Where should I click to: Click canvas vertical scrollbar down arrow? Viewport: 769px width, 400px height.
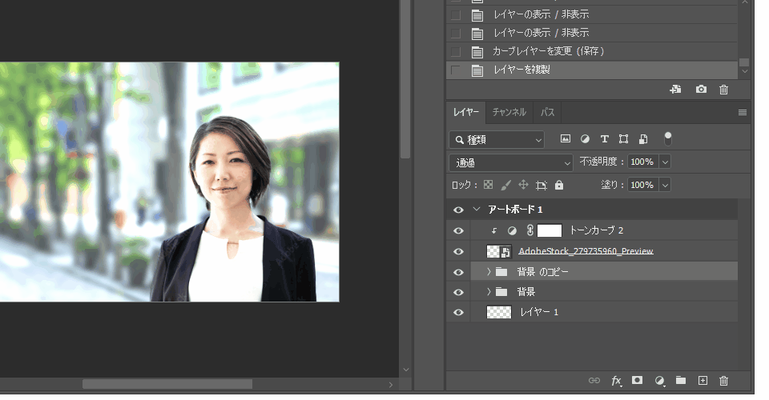click(x=405, y=370)
